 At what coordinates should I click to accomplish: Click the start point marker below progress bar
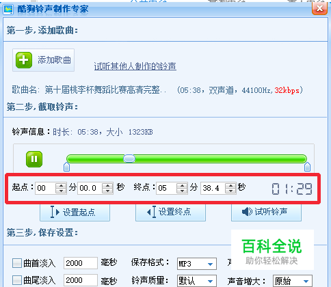pyautogui.click(x=66, y=167)
